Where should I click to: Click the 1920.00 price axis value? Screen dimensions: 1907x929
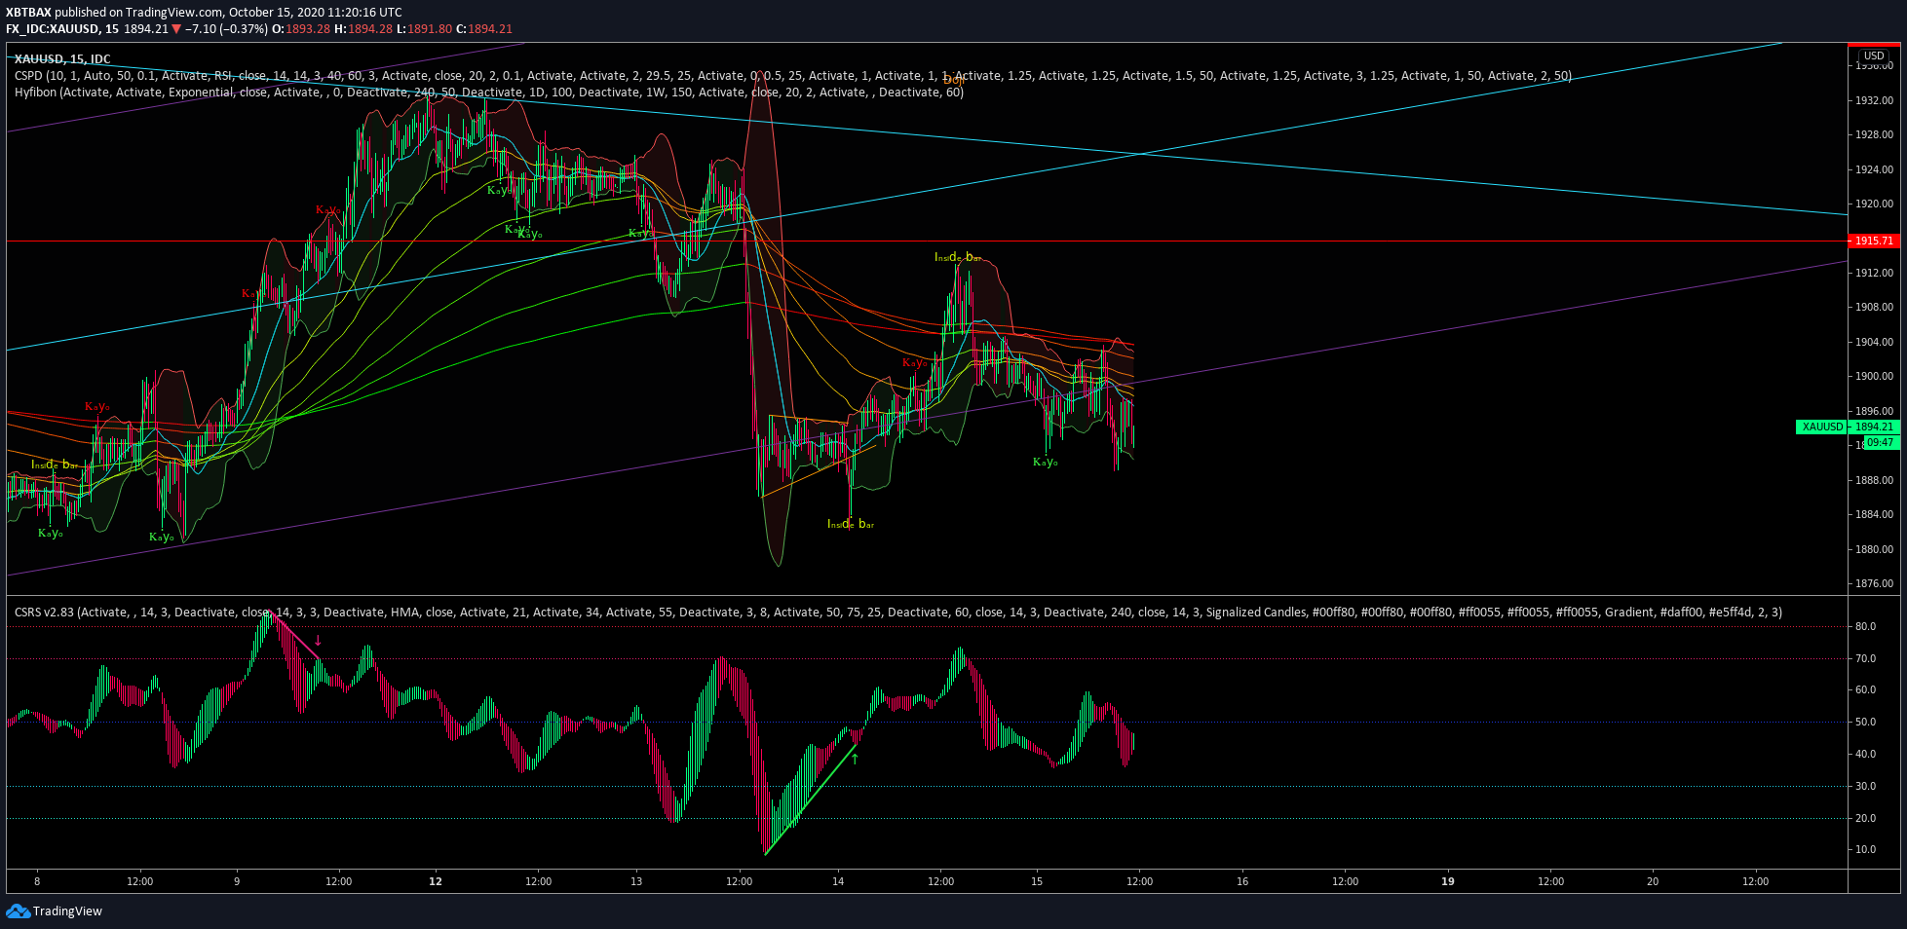pyautogui.click(x=1874, y=204)
